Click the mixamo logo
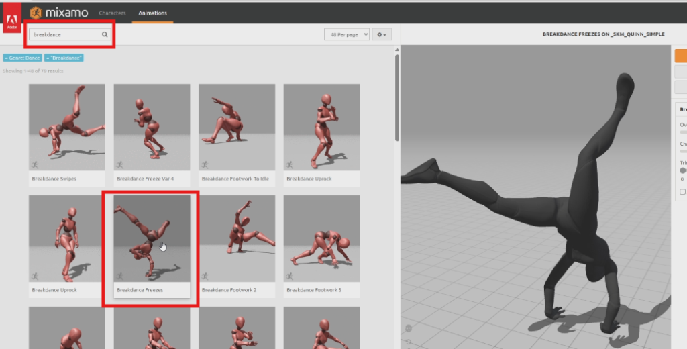The height and width of the screenshot is (349, 687). pos(59,13)
